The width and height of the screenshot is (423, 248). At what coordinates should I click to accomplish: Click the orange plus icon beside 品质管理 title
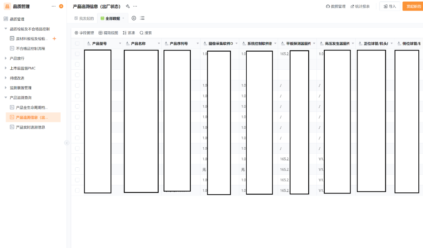pos(61,6)
